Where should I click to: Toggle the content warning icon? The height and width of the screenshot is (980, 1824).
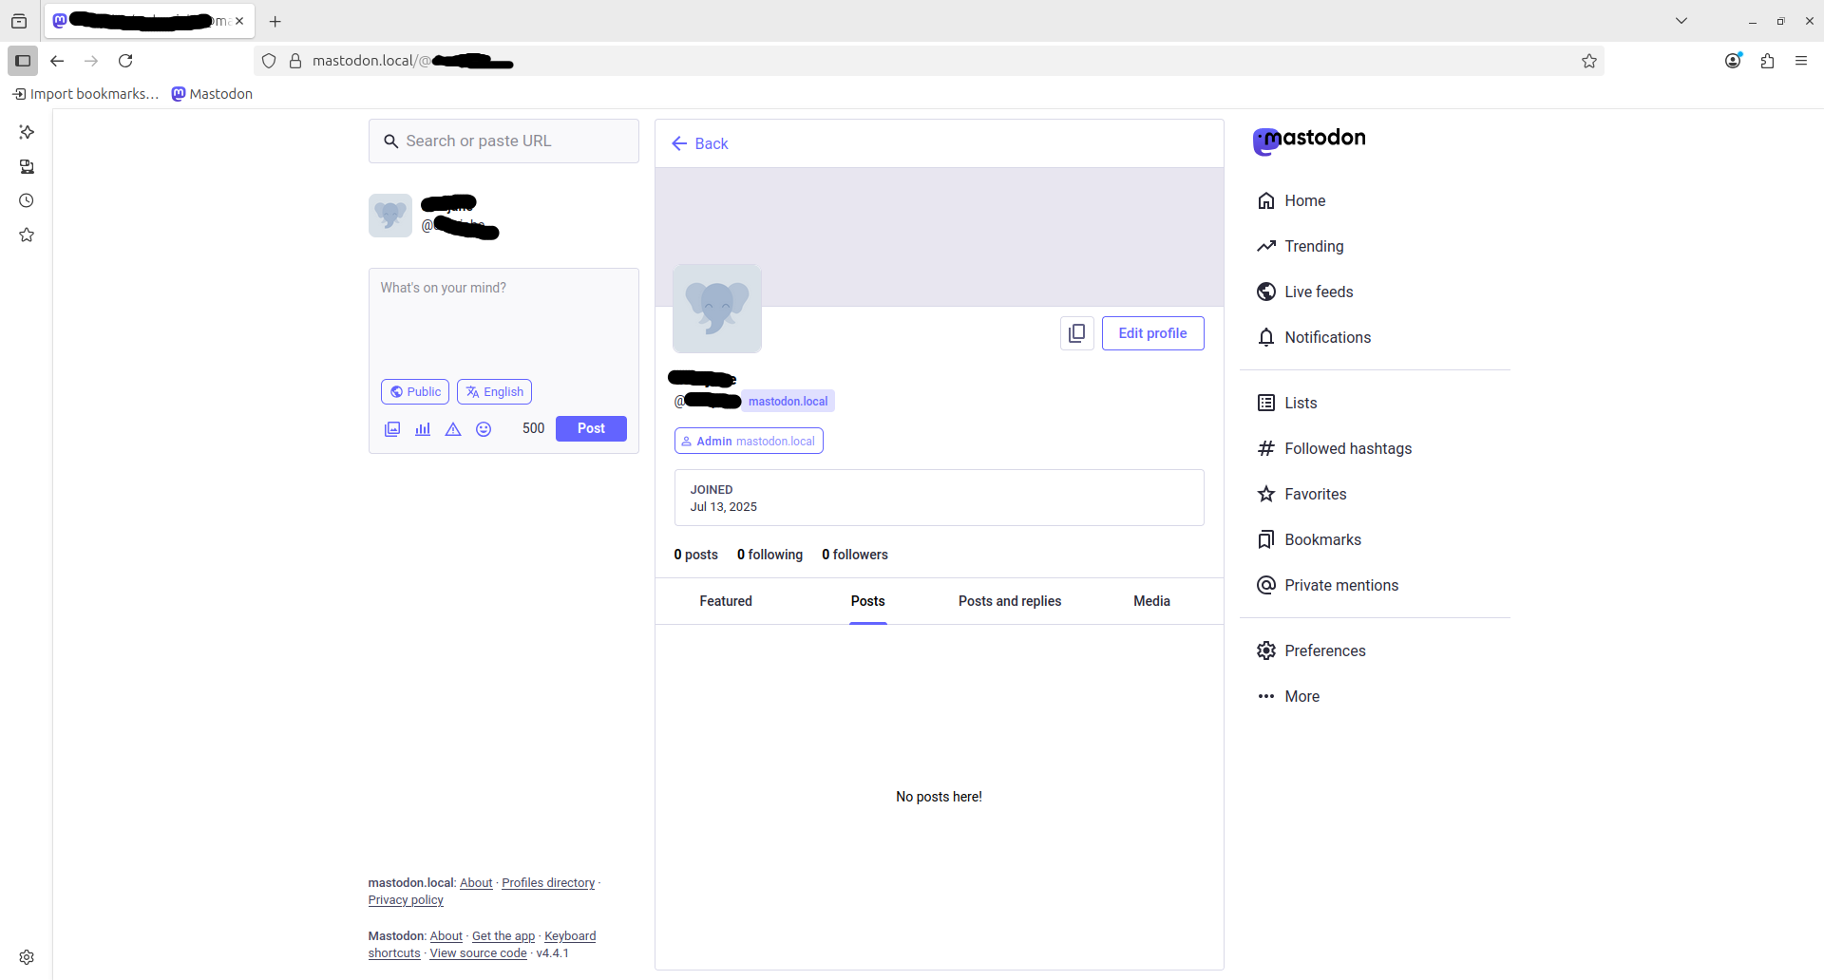point(453,429)
